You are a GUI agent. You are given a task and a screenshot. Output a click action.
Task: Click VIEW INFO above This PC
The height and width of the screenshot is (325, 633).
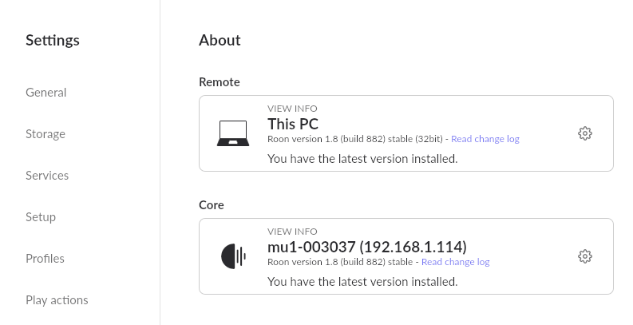[x=292, y=109]
